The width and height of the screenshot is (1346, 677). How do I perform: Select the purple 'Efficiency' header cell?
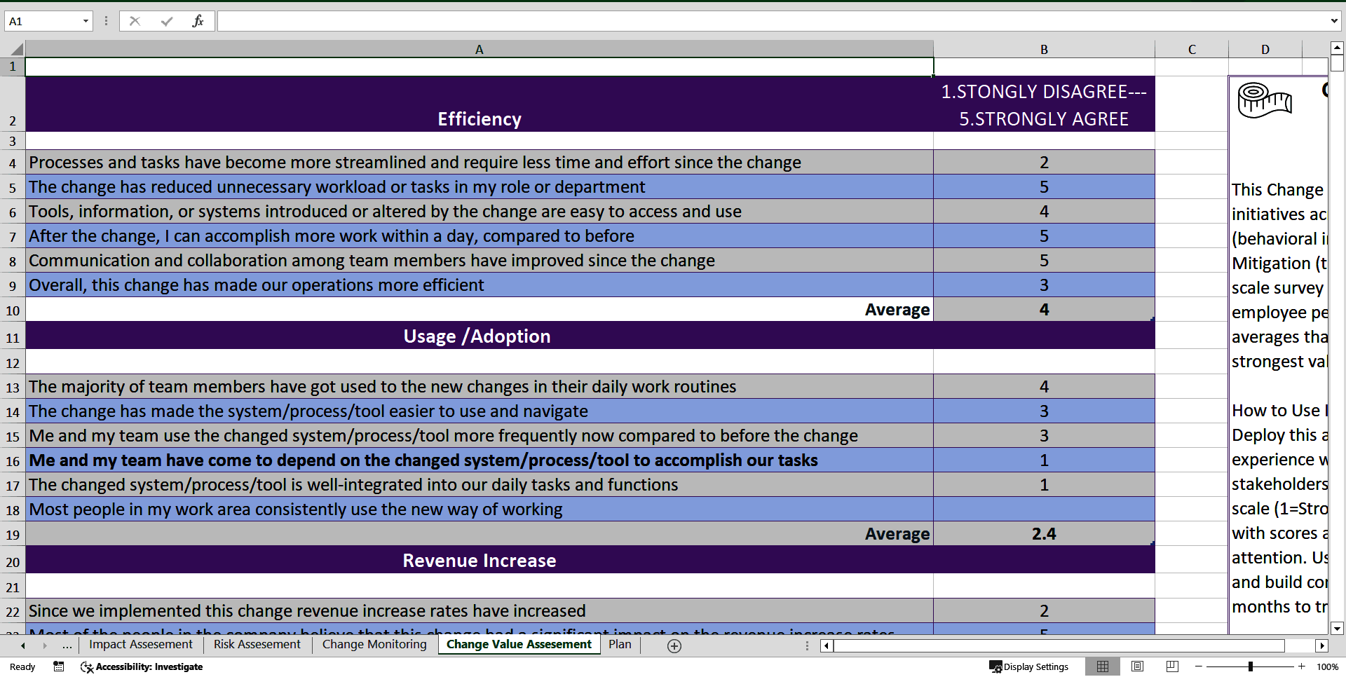tap(480, 104)
